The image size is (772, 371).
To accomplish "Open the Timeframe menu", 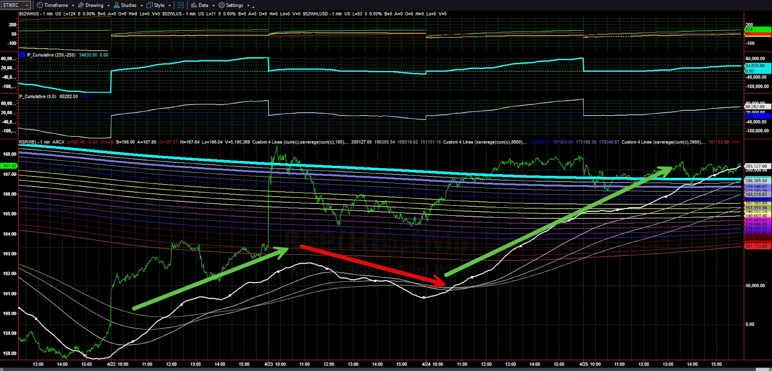I will 56,5.
